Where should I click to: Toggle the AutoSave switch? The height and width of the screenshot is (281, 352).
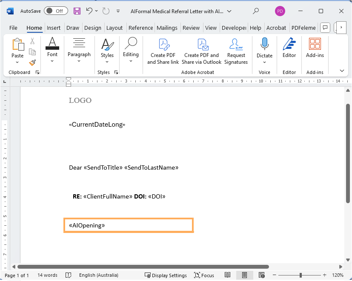(55, 11)
